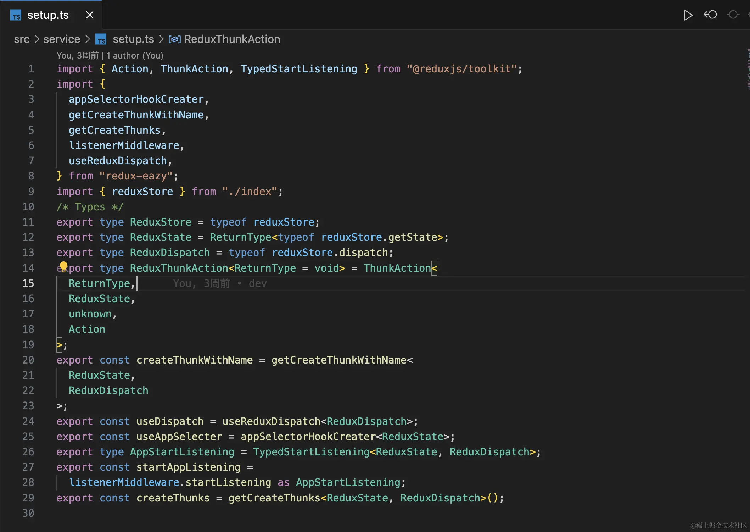Click the symbol icon before ReduxThunkAction breadcrumb
The width and height of the screenshot is (750, 532).
pos(175,39)
